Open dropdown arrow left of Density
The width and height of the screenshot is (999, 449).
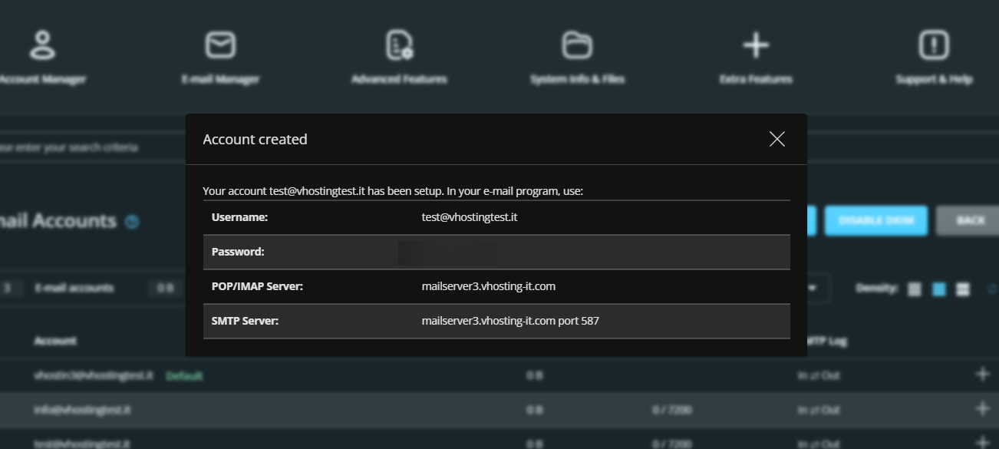[x=812, y=289]
